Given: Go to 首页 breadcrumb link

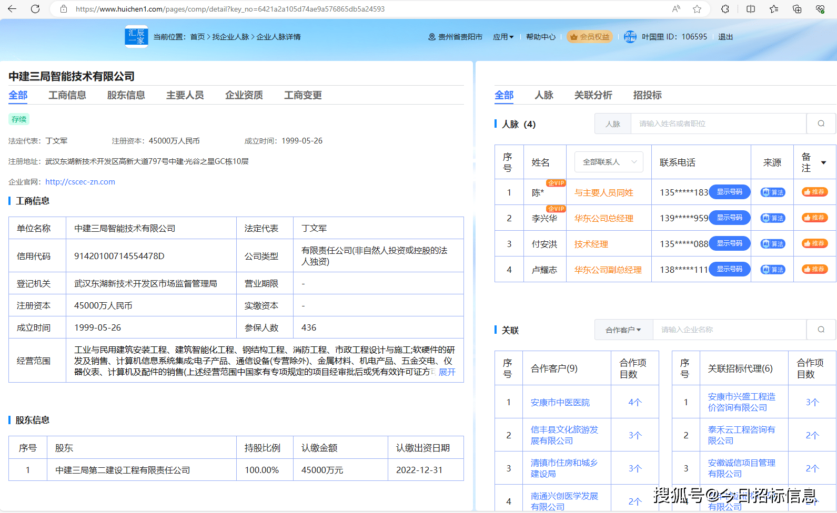Looking at the screenshot, I should 197,37.
